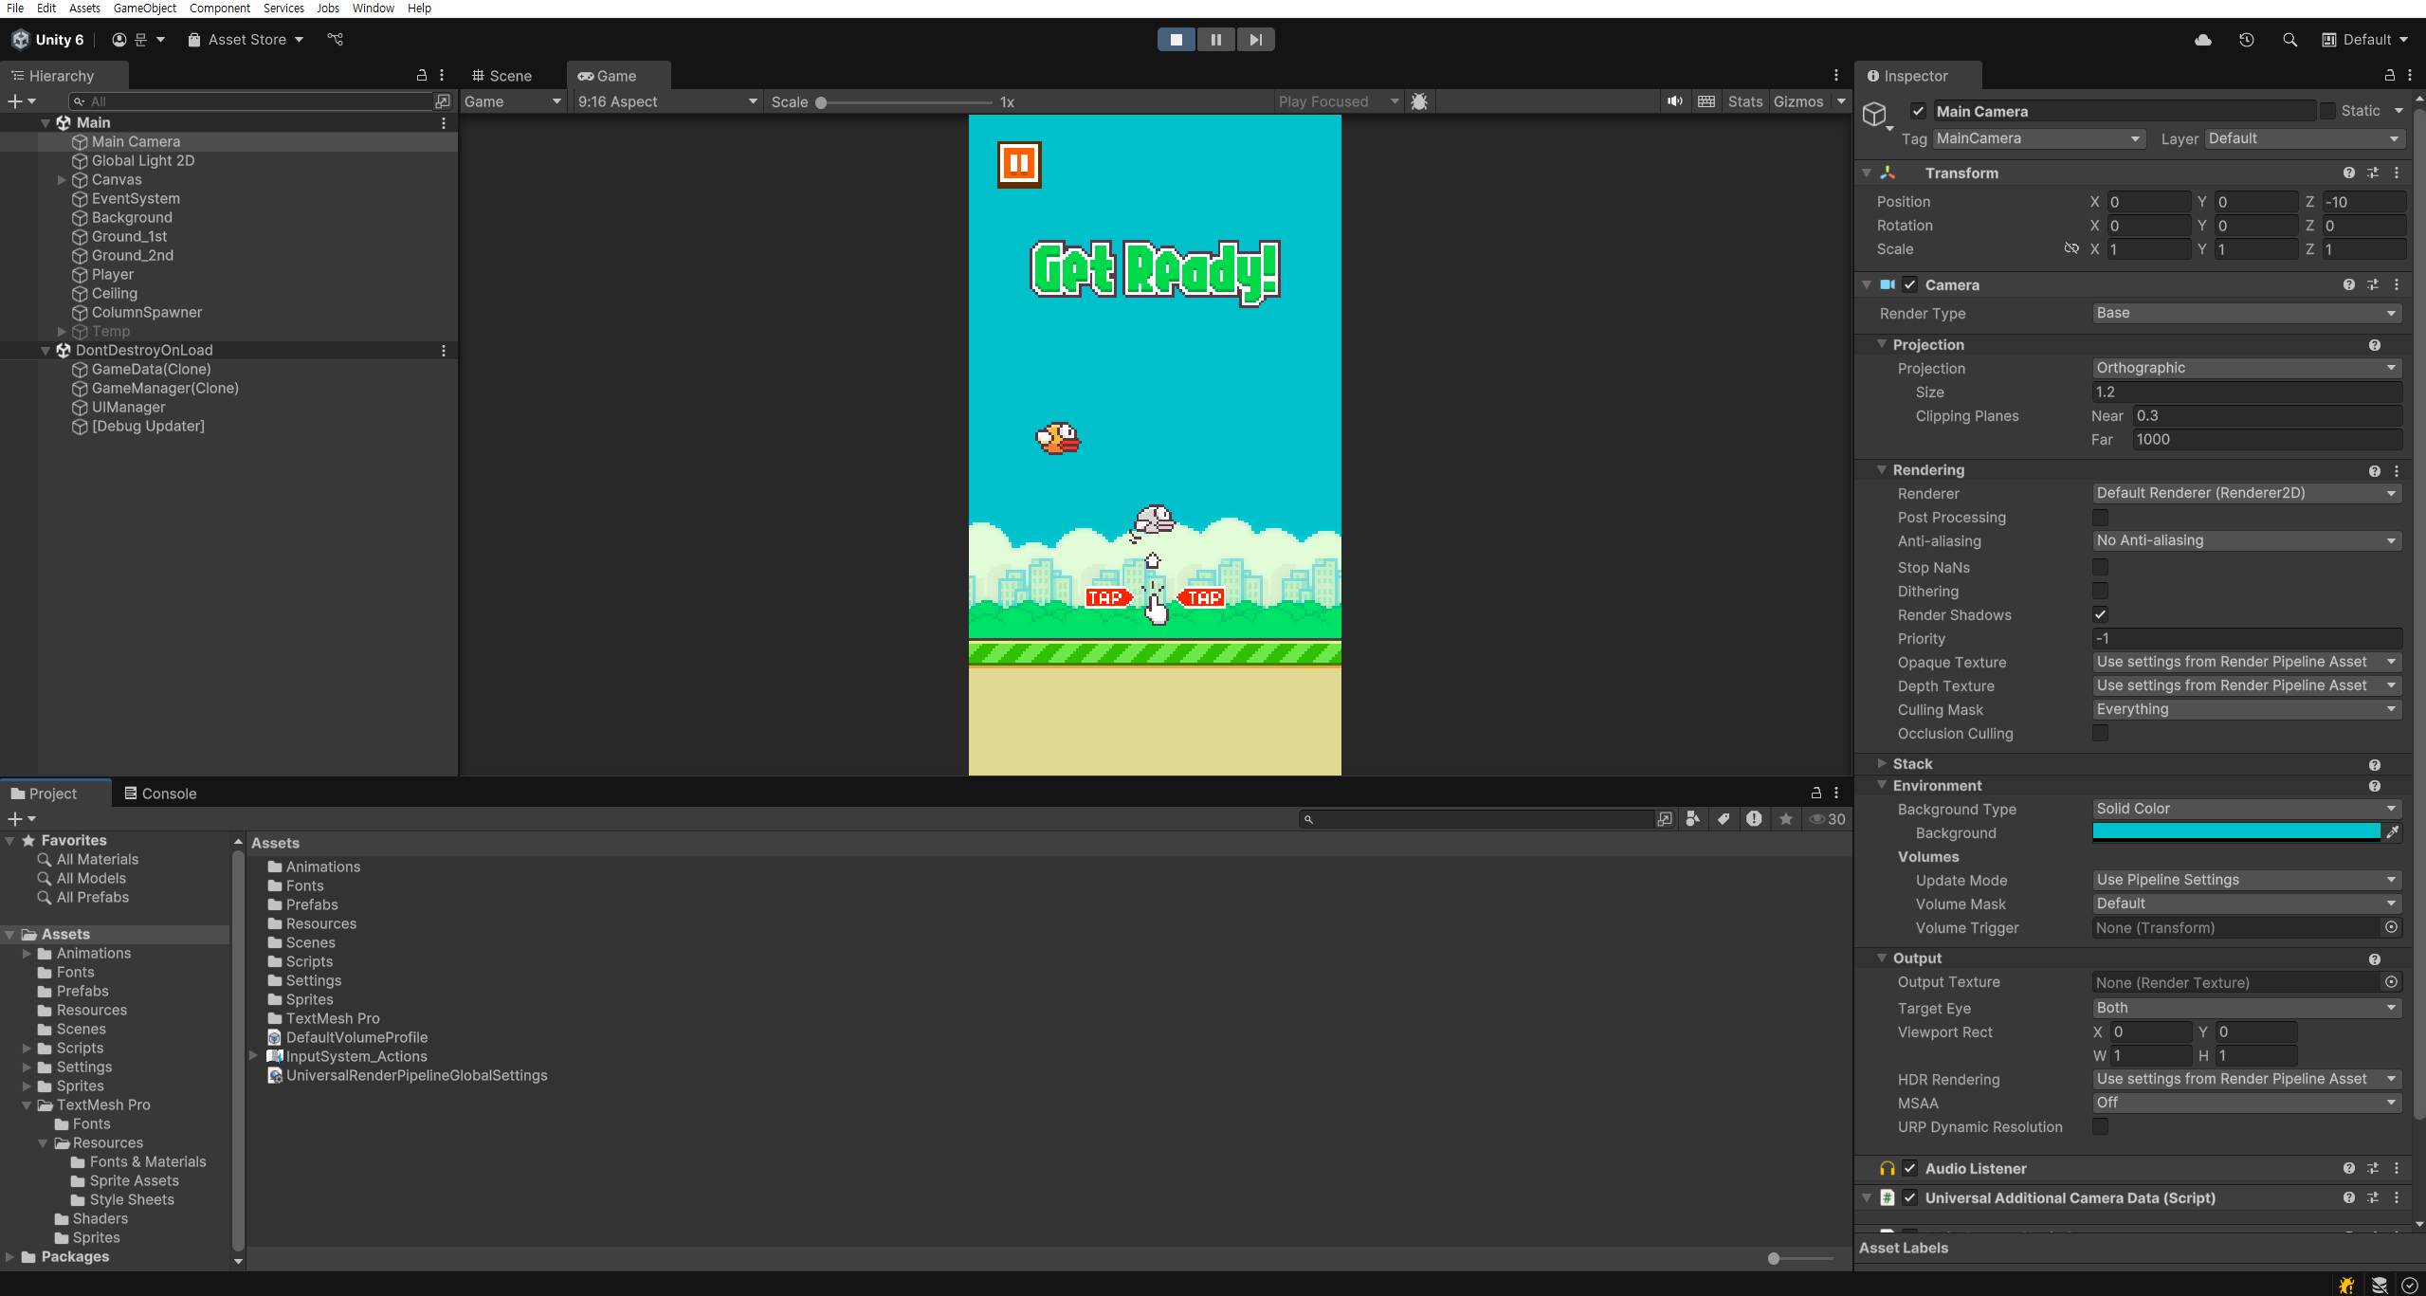Disable the Render Shadows checkbox
The width and height of the screenshot is (2426, 1296).
pos(2100,614)
